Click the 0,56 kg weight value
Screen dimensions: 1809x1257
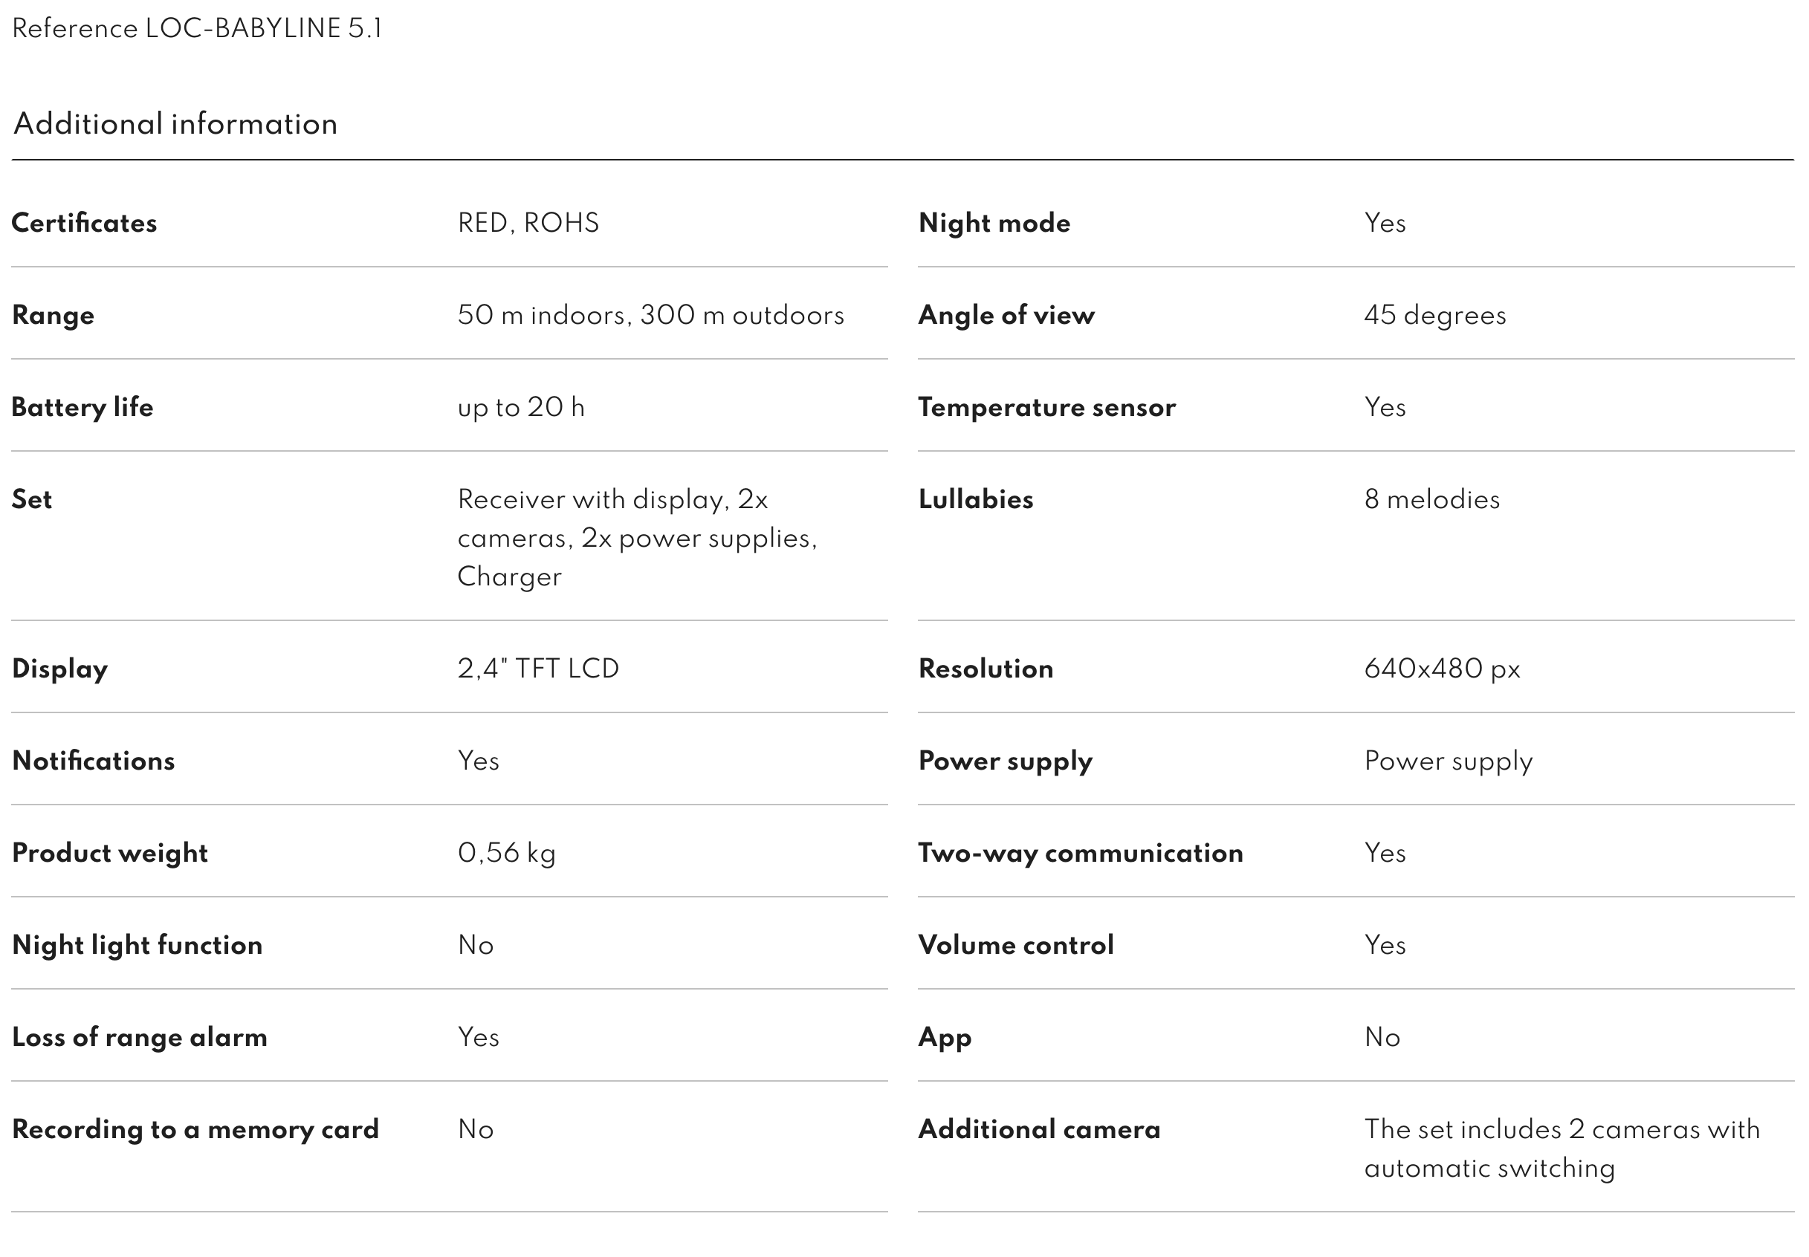pos(507,853)
